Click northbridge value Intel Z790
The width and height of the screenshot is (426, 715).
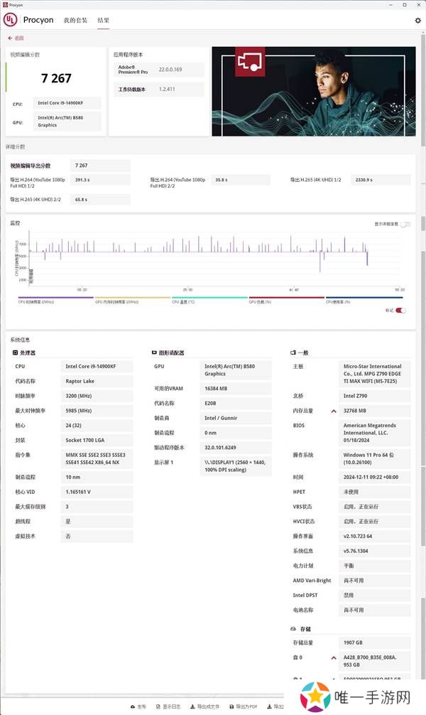click(x=374, y=397)
